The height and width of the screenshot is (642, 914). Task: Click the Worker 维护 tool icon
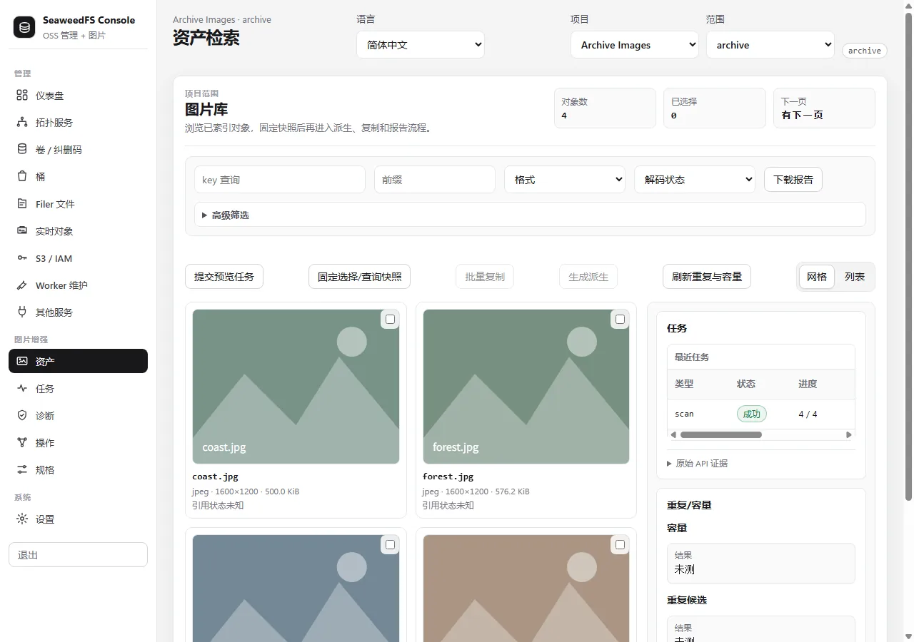22,285
